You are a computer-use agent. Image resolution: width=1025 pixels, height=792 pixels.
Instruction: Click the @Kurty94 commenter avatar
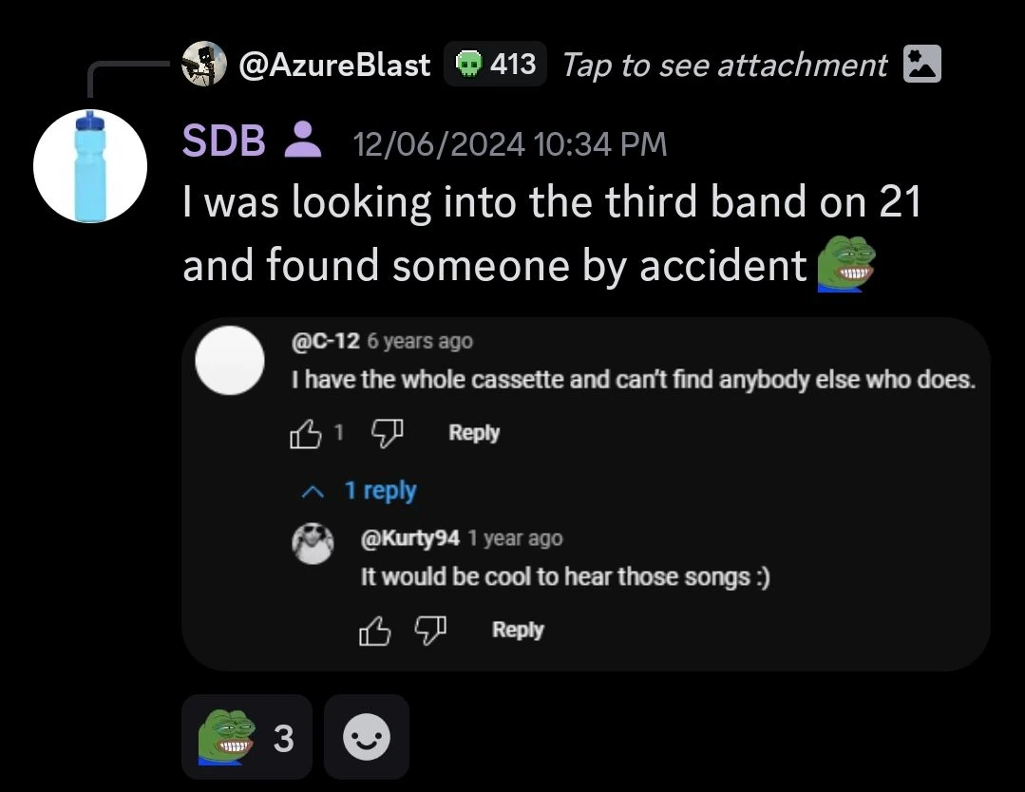pyautogui.click(x=313, y=544)
